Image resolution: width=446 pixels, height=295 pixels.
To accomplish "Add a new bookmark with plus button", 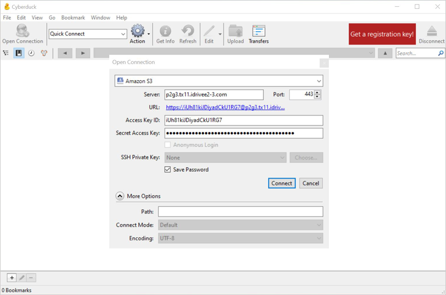I will (x=12, y=278).
